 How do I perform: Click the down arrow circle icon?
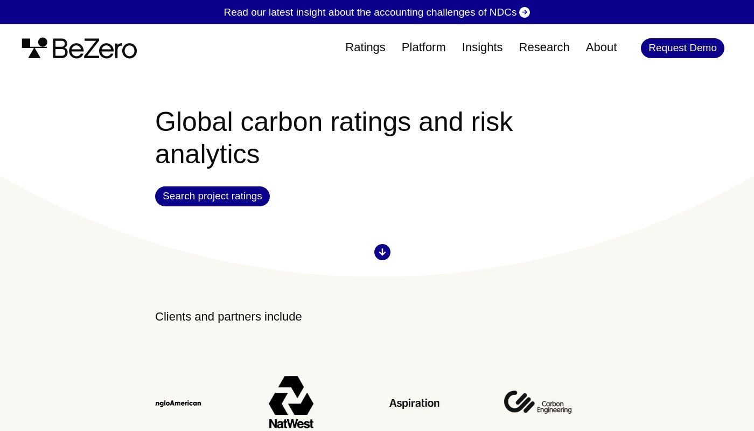pos(382,252)
